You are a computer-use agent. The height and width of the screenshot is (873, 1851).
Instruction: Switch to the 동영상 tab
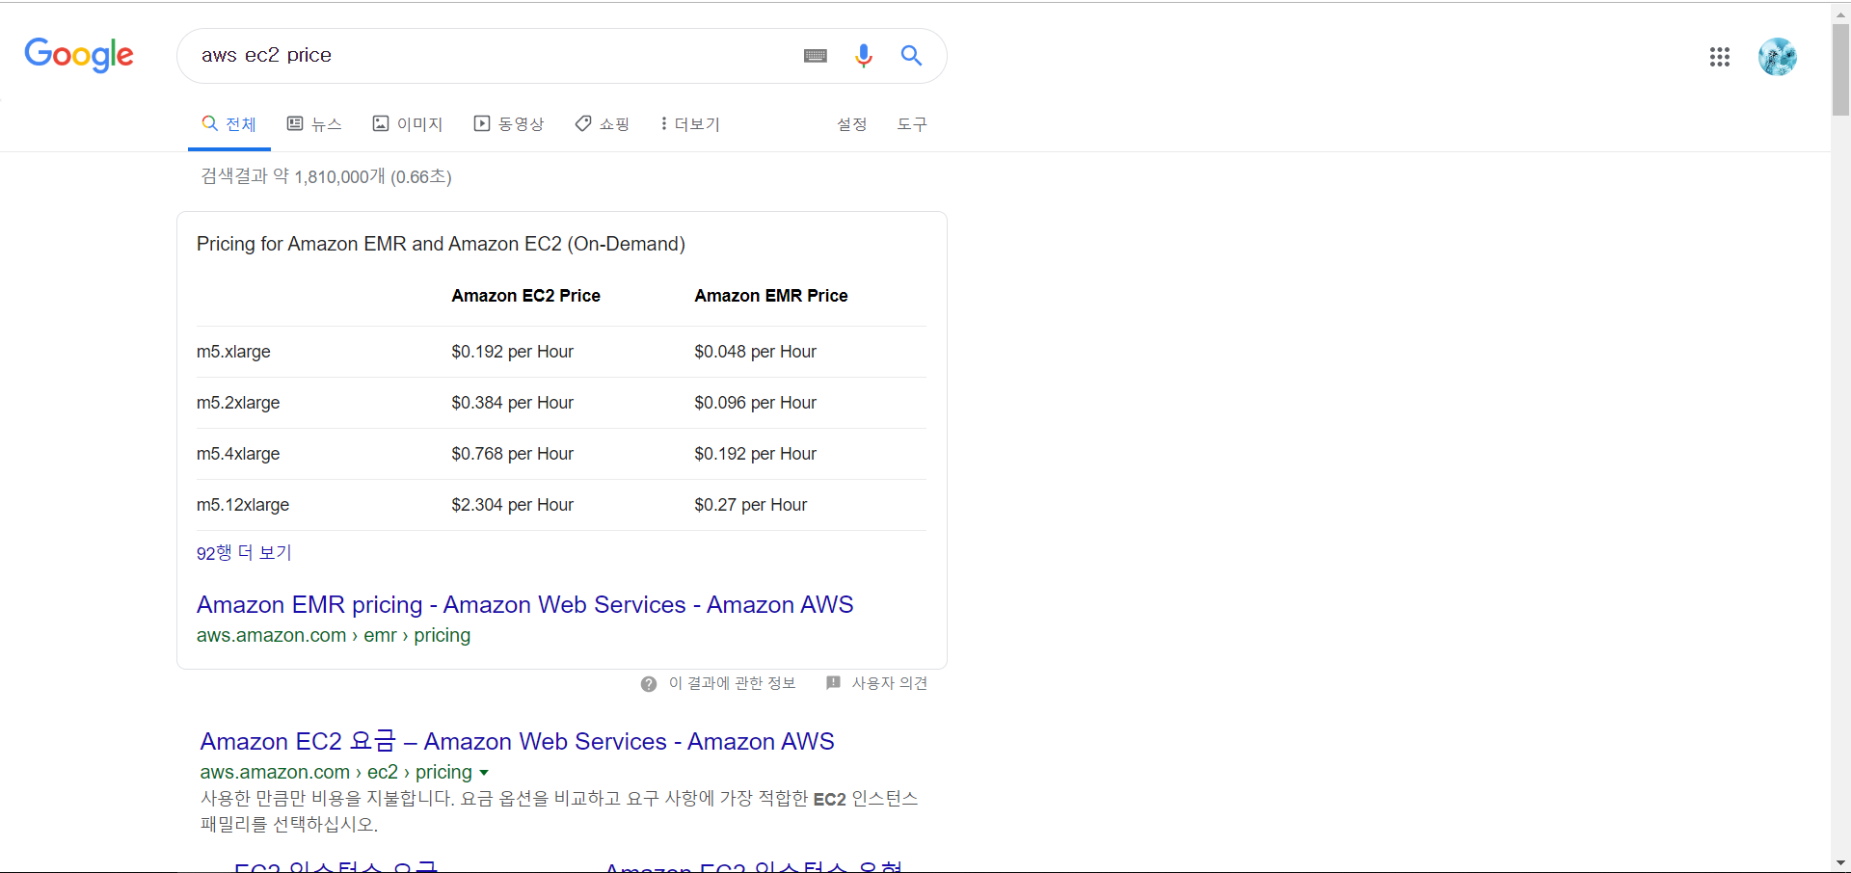pos(509,124)
